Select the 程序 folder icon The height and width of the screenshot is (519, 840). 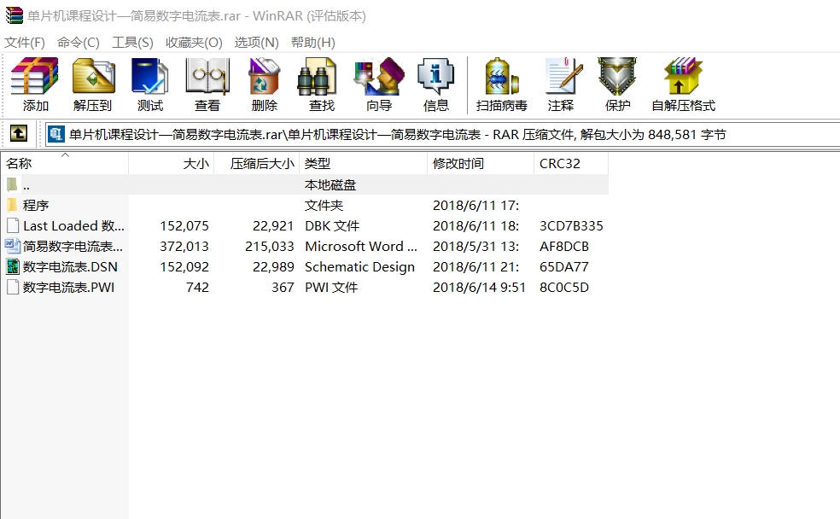click(x=12, y=205)
